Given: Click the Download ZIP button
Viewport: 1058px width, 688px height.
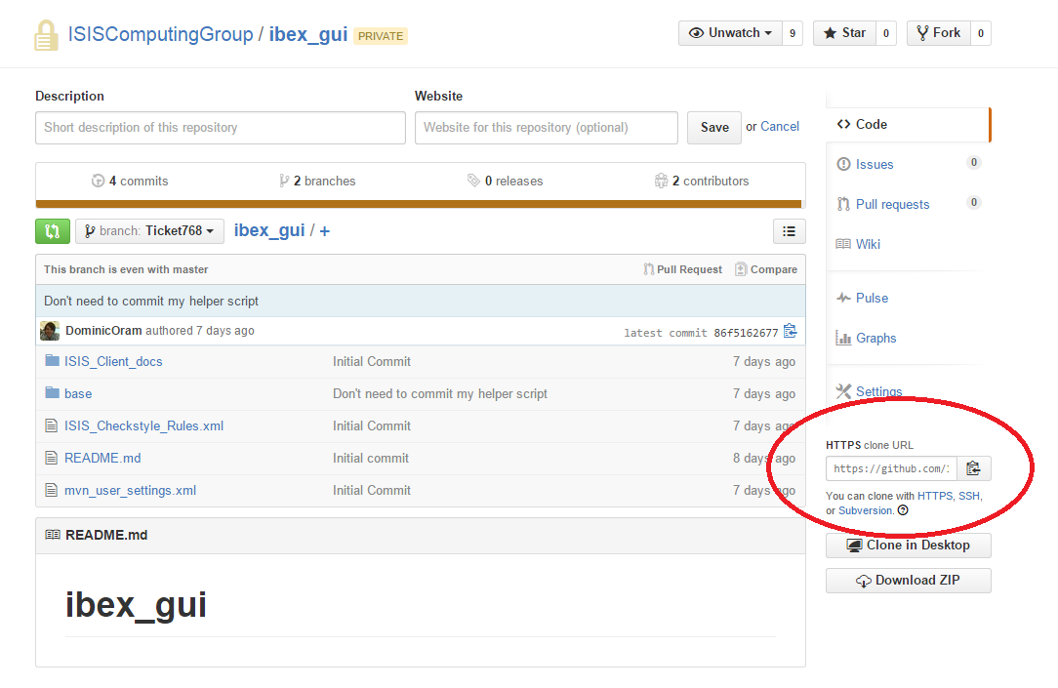Looking at the screenshot, I should click(x=909, y=581).
